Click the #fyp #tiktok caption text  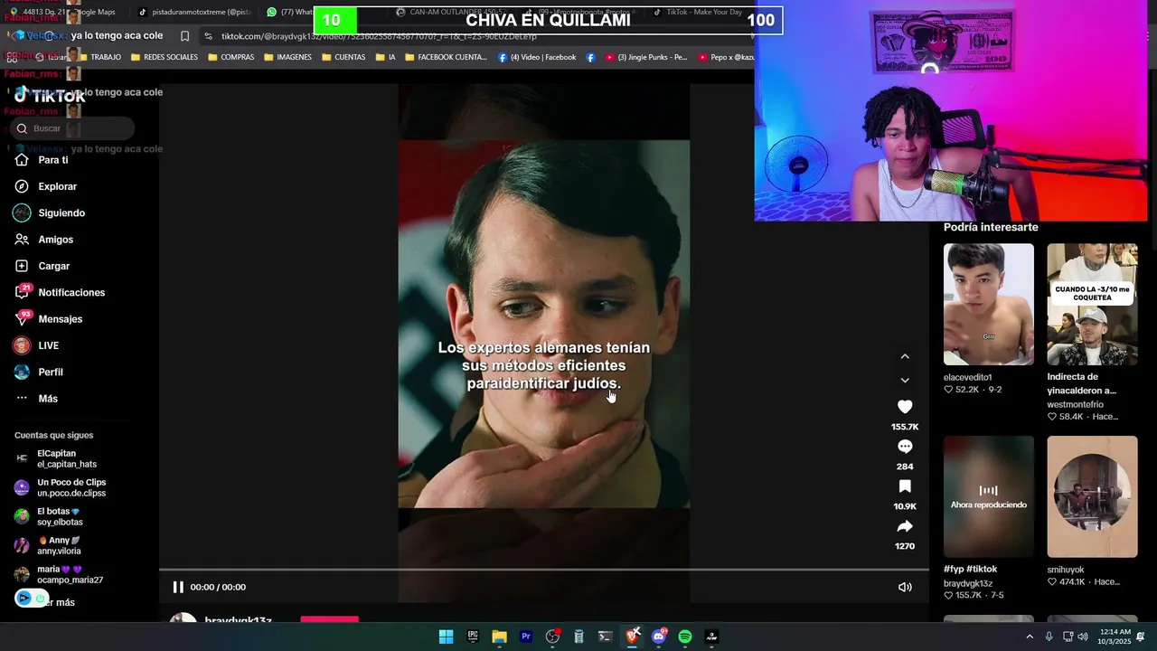971,569
